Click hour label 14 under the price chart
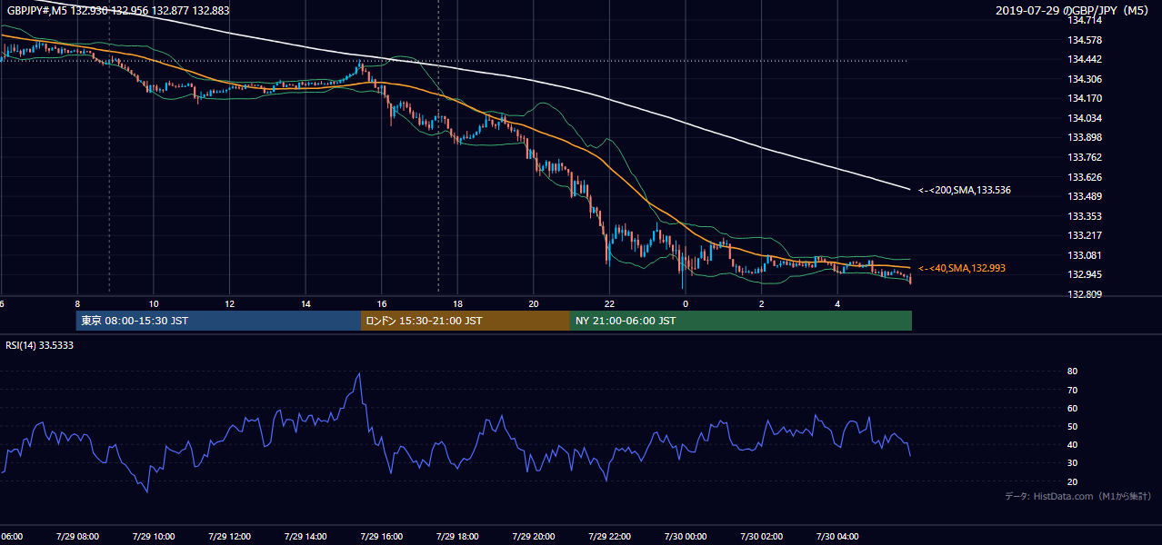The height and width of the screenshot is (545, 1162). pyautogui.click(x=306, y=304)
